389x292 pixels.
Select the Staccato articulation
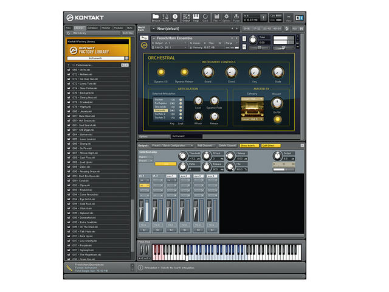click(160, 110)
